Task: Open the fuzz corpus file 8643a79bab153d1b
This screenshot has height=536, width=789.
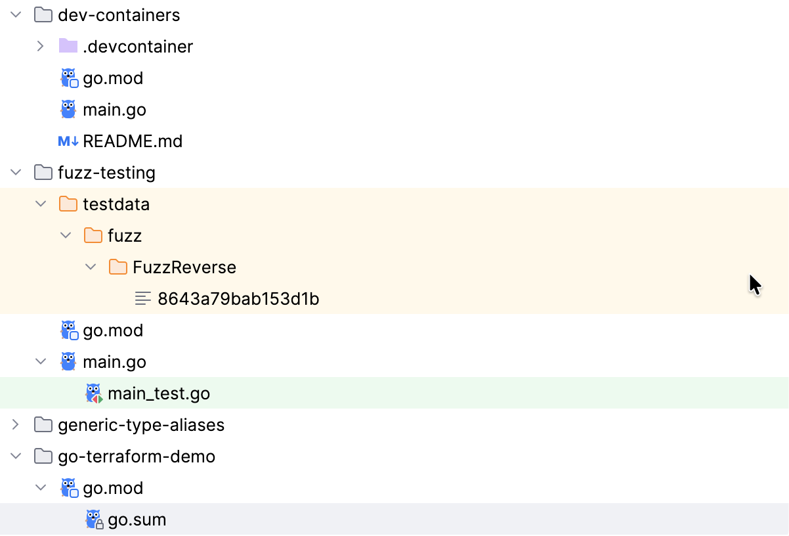Action: coord(238,298)
